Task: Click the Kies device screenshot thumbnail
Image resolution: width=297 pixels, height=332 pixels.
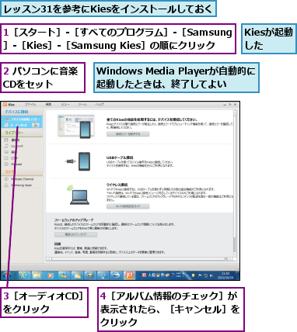Action: tap(76, 126)
